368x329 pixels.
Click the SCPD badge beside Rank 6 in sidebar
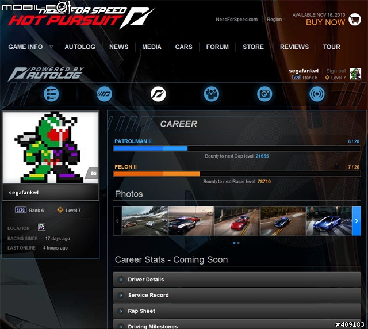point(21,210)
